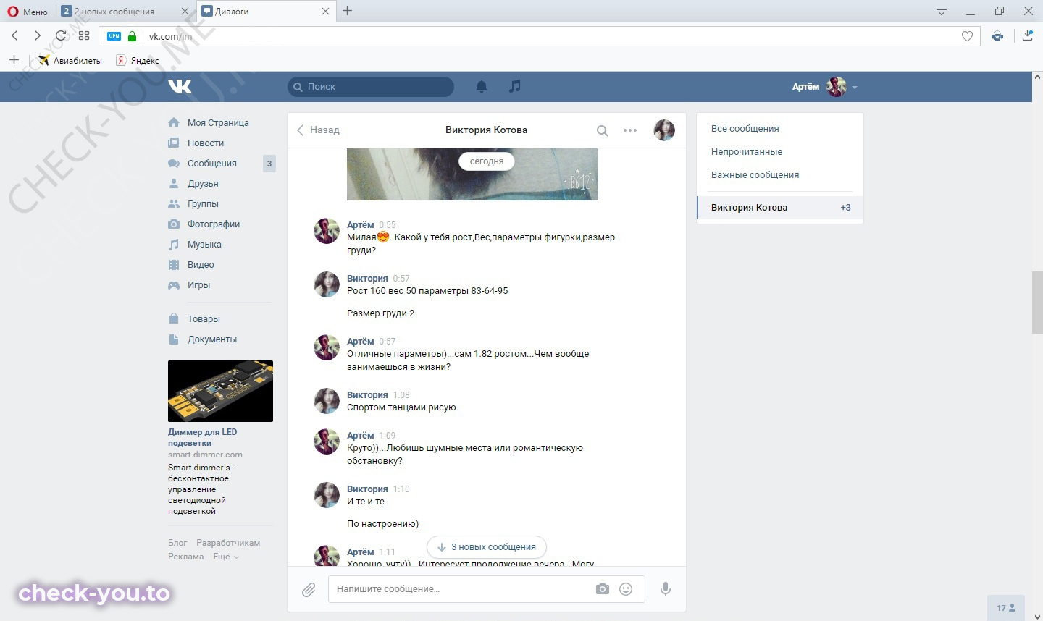Image resolution: width=1043 pixels, height=621 pixels.
Task: Bookmark page with the heart icon
Action: point(967,36)
